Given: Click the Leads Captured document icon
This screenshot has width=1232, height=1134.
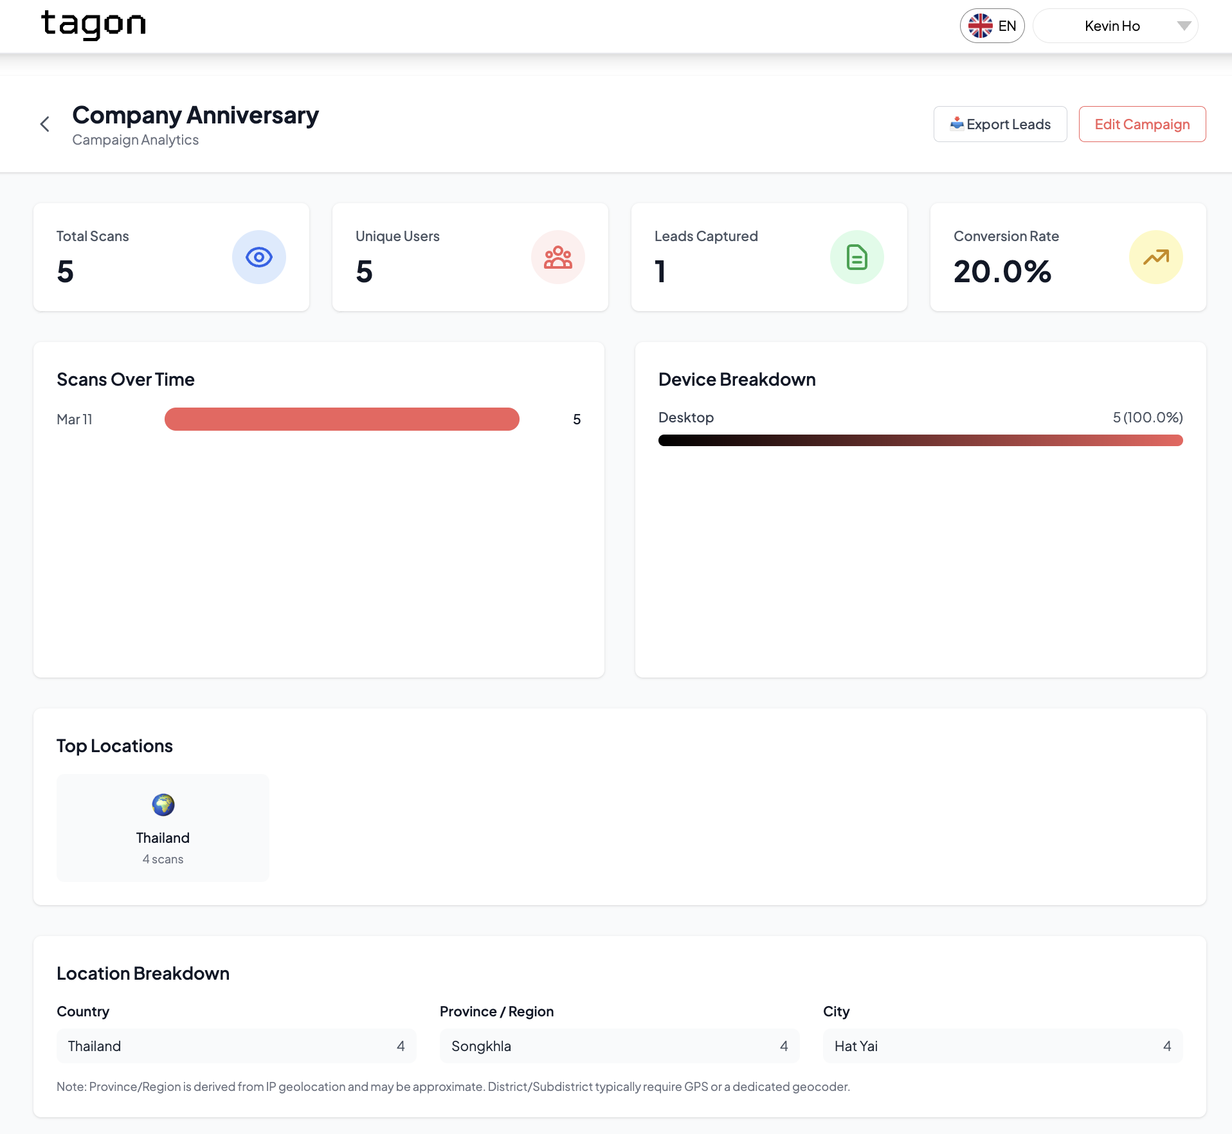Looking at the screenshot, I should coord(857,256).
